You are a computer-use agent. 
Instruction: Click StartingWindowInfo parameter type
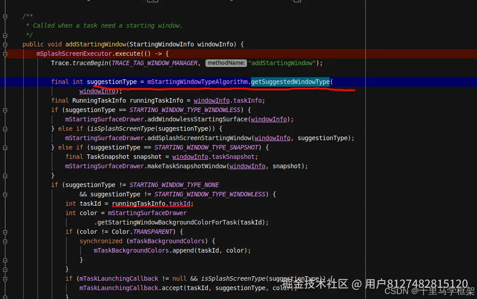click(x=162, y=44)
